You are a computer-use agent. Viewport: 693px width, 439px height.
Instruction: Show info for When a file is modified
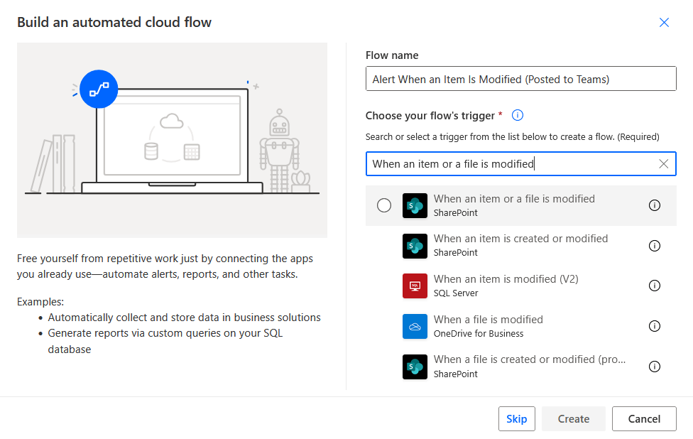click(654, 326)
